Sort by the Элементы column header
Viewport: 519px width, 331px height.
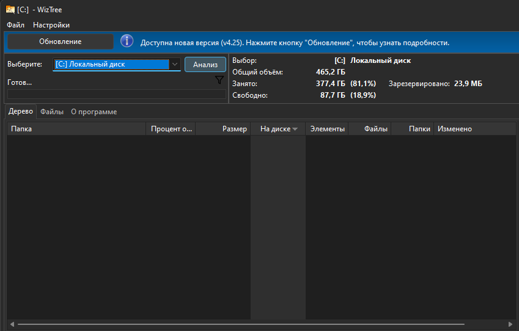coord(327,129)
